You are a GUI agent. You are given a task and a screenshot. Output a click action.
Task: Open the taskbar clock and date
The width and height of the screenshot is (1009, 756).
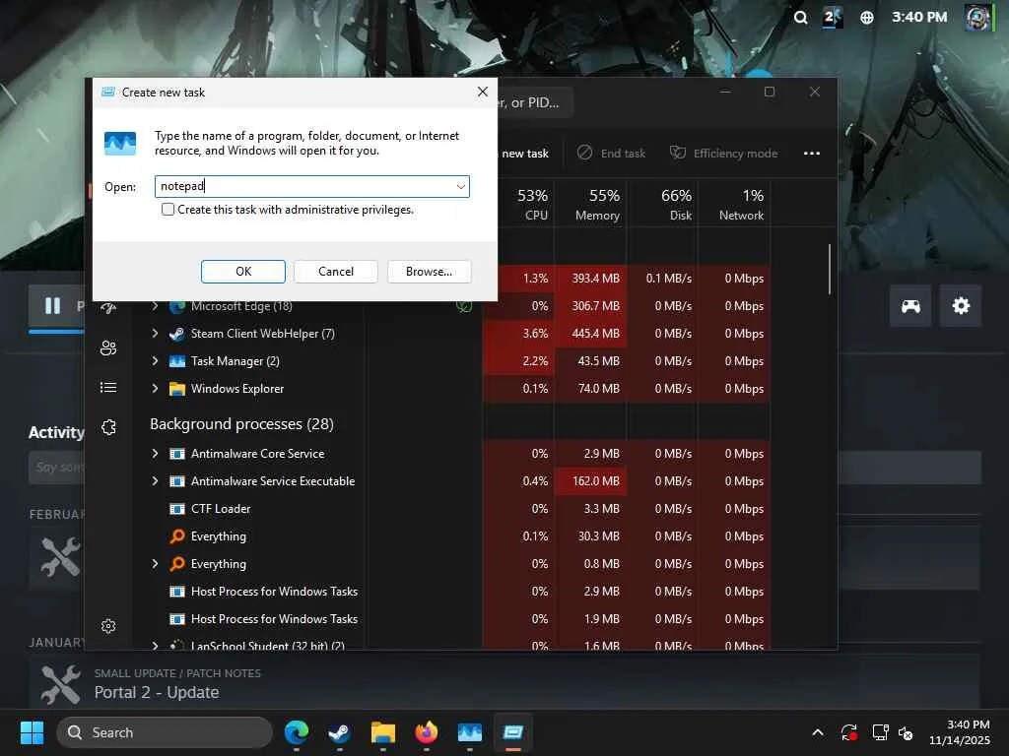coord(960,732)
